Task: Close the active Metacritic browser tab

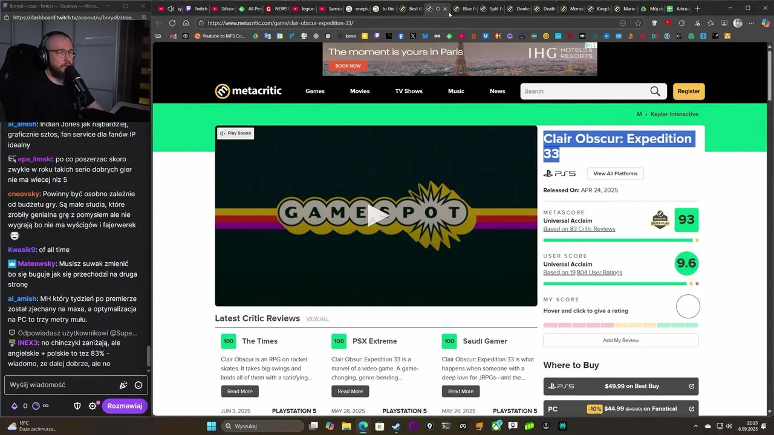Action: click(x=445, y=9)
